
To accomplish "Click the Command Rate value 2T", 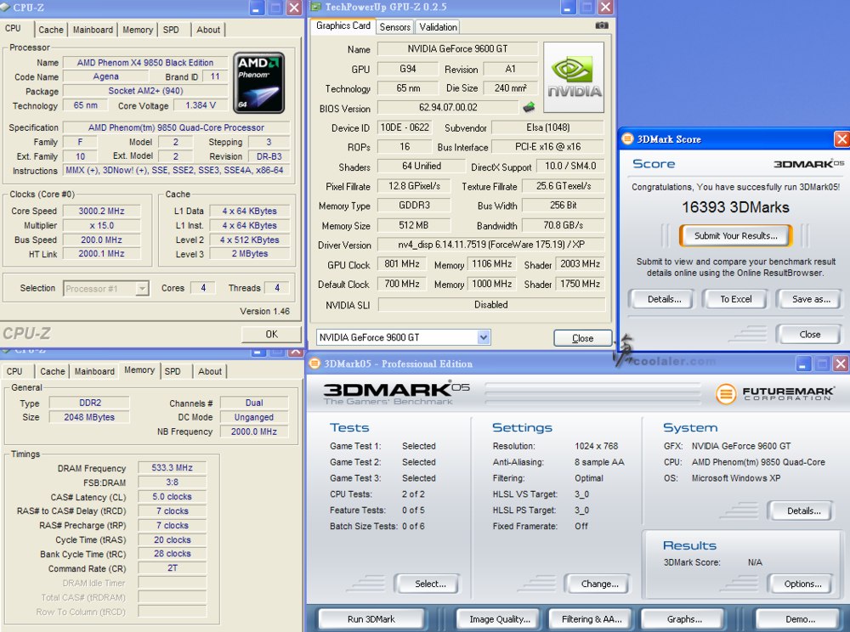I will 172,568.
